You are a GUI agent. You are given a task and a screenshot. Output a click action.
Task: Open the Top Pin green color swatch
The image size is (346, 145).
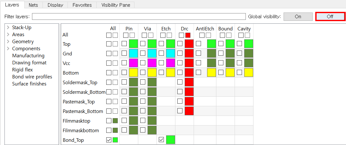click(x=133, y=44)
